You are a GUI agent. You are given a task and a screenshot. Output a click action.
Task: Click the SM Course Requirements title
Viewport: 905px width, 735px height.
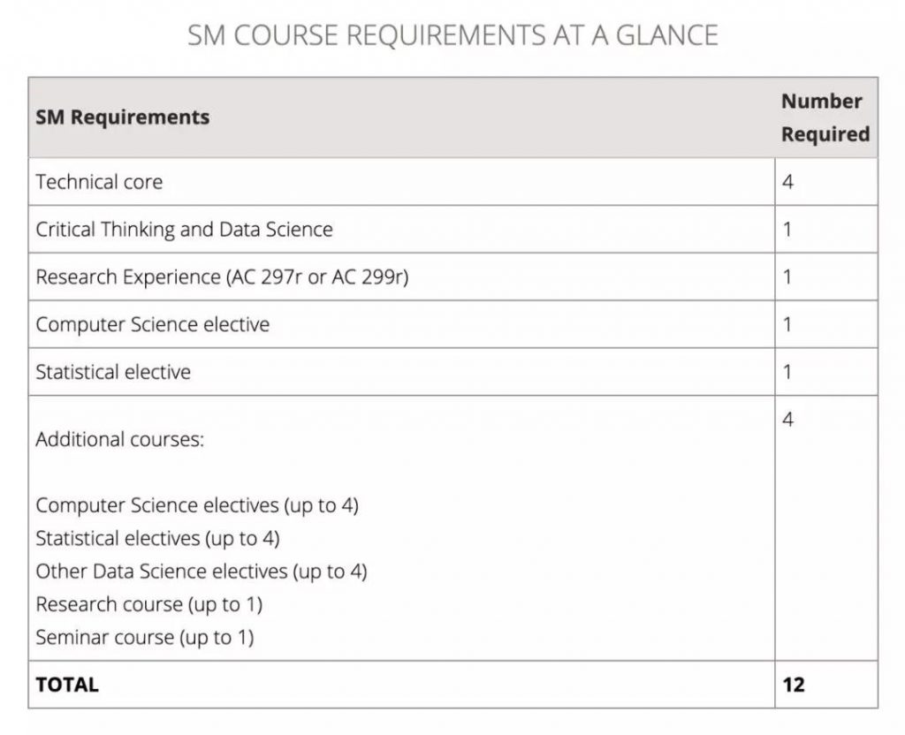click(x=452, y=35)
